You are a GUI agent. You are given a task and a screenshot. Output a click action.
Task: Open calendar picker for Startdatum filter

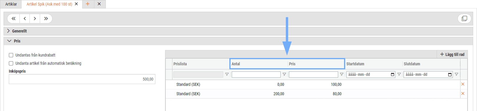392,74
